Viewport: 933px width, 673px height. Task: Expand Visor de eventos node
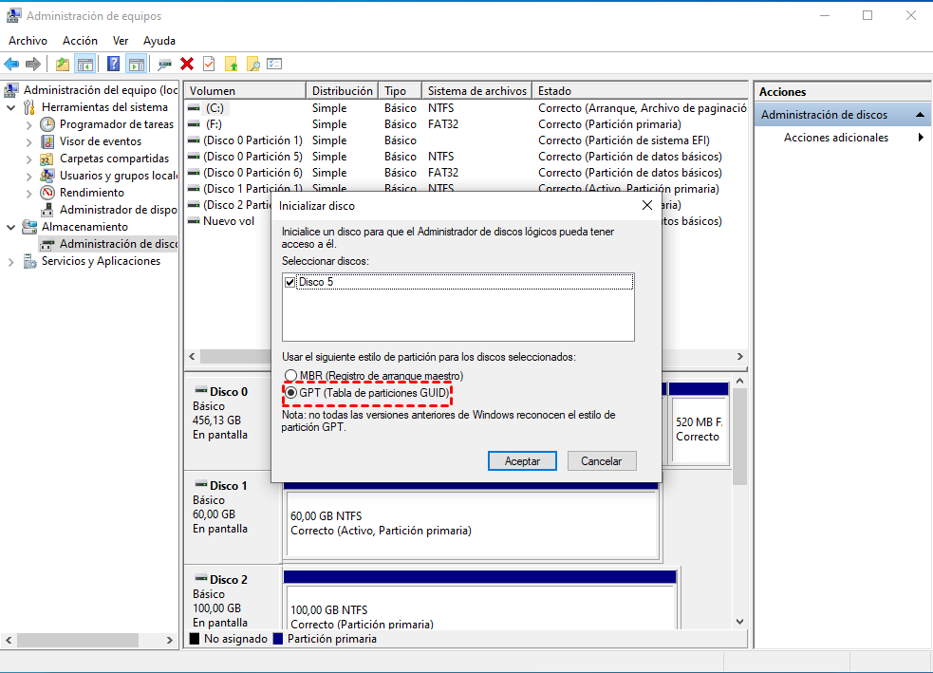click(29, 142)
